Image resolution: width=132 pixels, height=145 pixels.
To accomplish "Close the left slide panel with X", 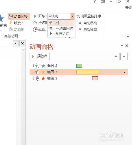I will 22,43.
